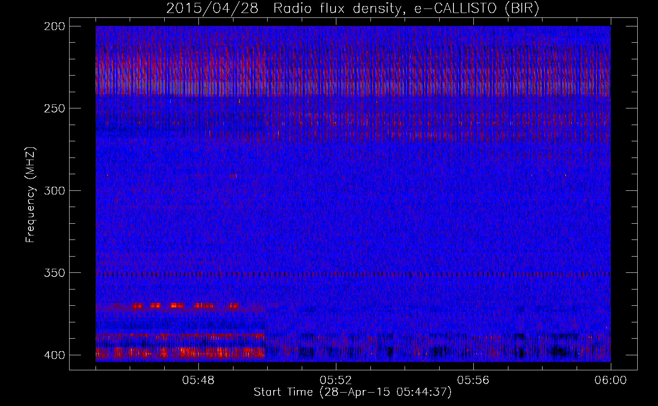Select the 250 frequency tick label
The width and height of the screenshot is (658, 406).
pyautogui.click(x=54, y=108)
